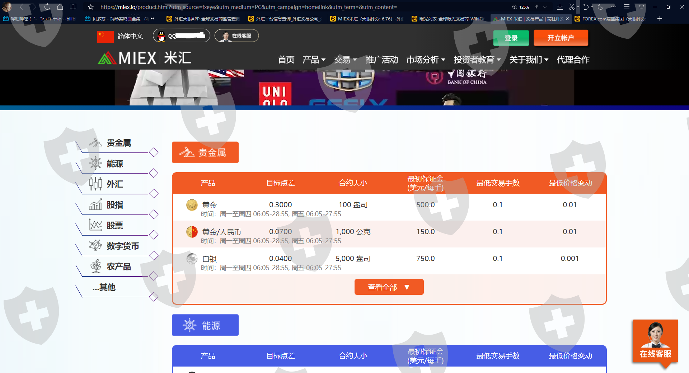
Task: Click the China flag language icon
Action: pyautogui.click(x=105, y=36)
